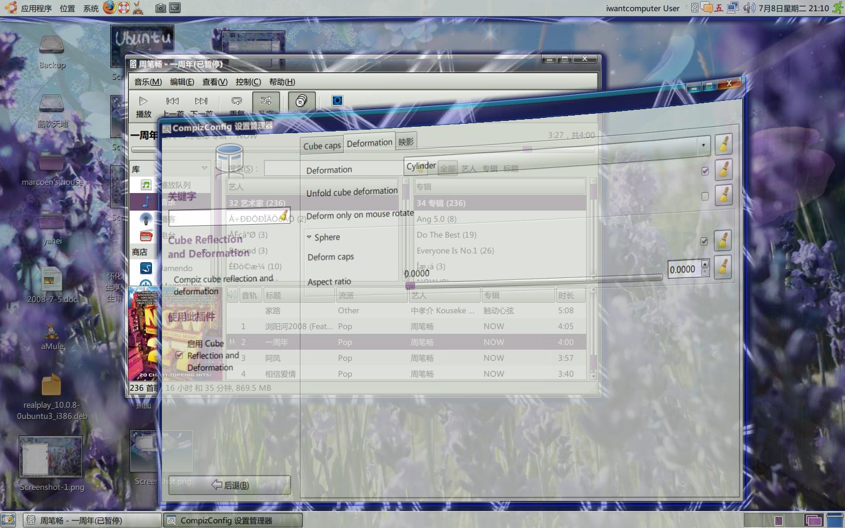This screenshot has height=528, width=845.
Task: Switch to the Deformation tab
Action: pyautogui.click(x=369, y=143)
